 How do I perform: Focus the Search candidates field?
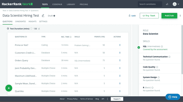point(150,4)
